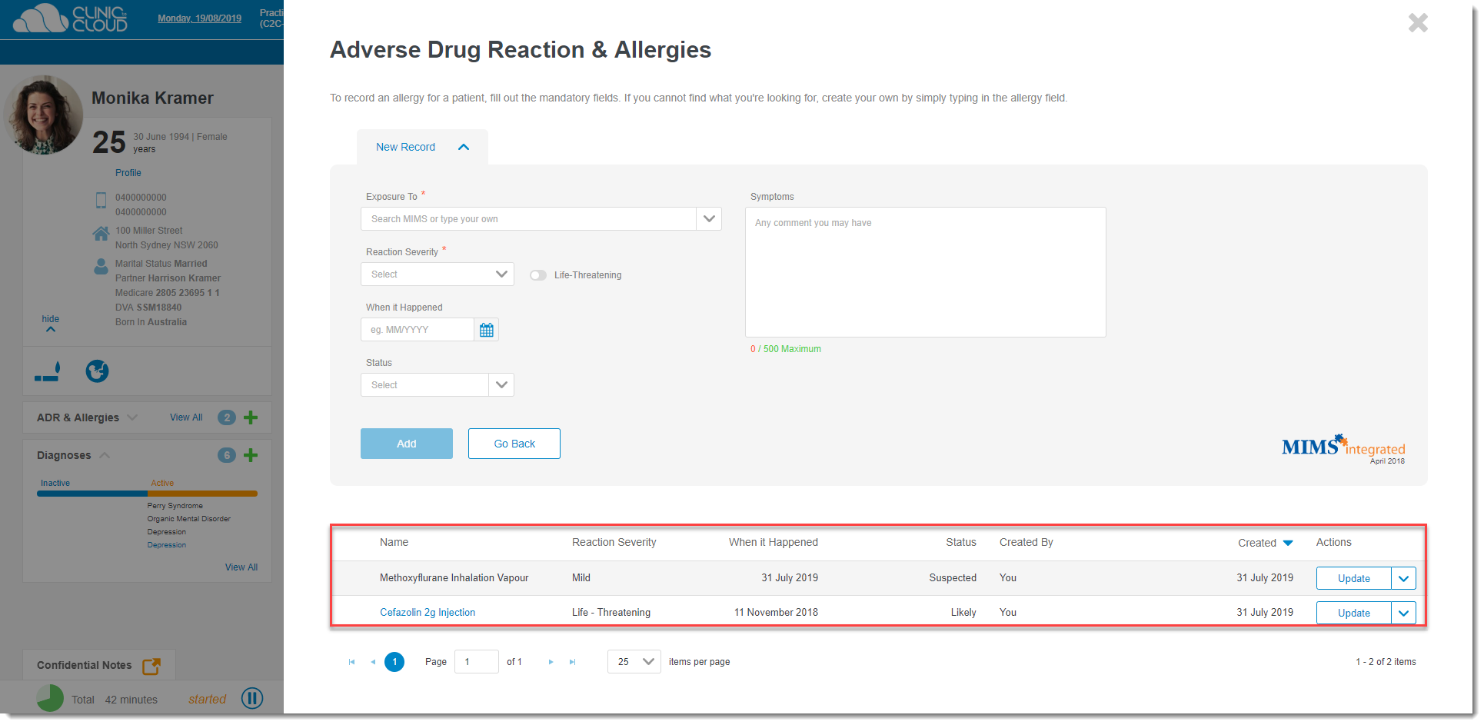The width and height of the screenshot is (1484, 725).
Task: Sort the table by Created column
Action: click(1265, 543)
